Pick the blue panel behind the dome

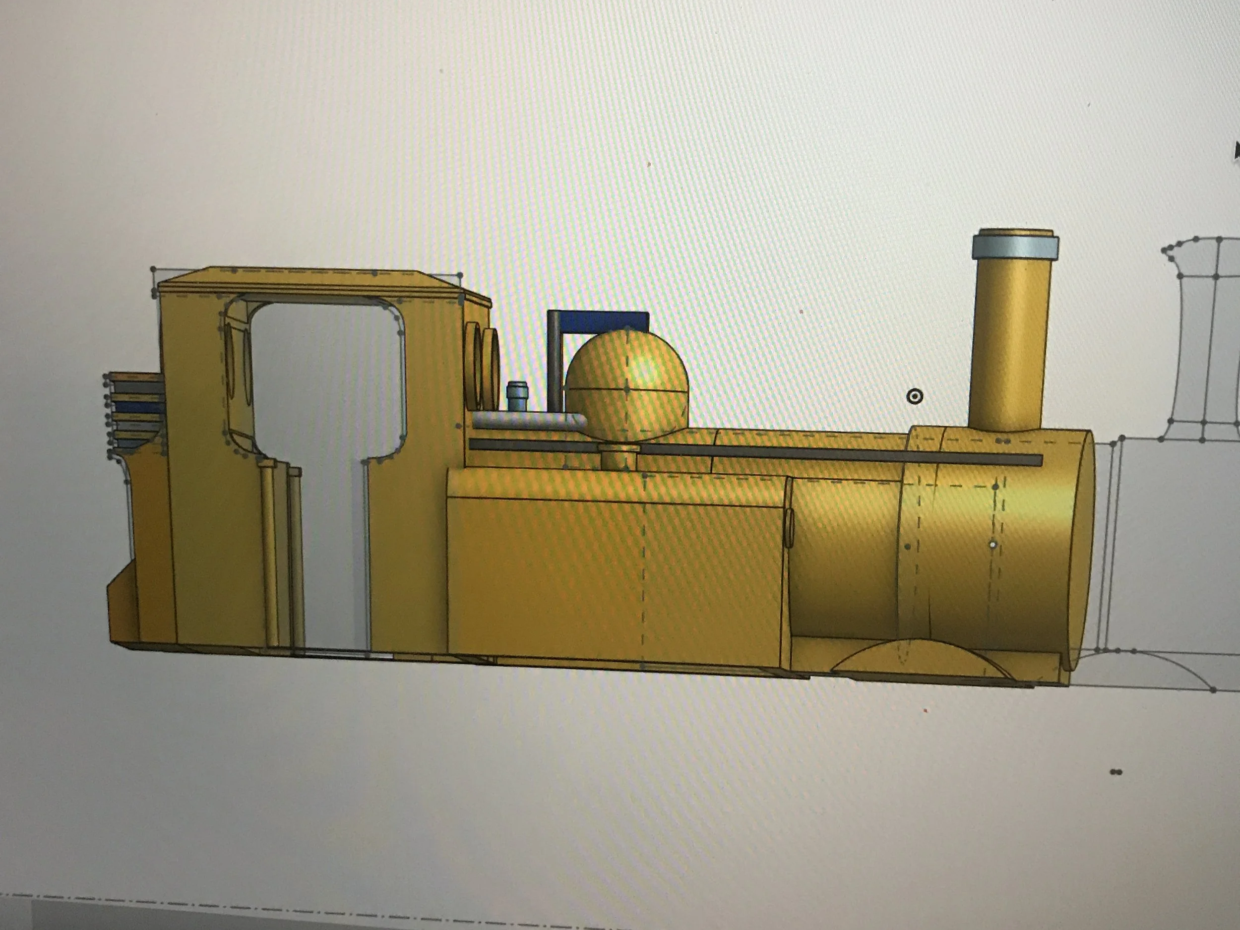click(x=604, y=321)
